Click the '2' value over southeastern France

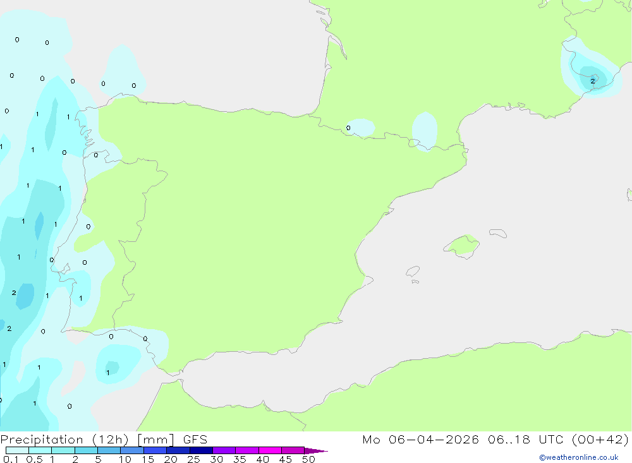(593, 81)
